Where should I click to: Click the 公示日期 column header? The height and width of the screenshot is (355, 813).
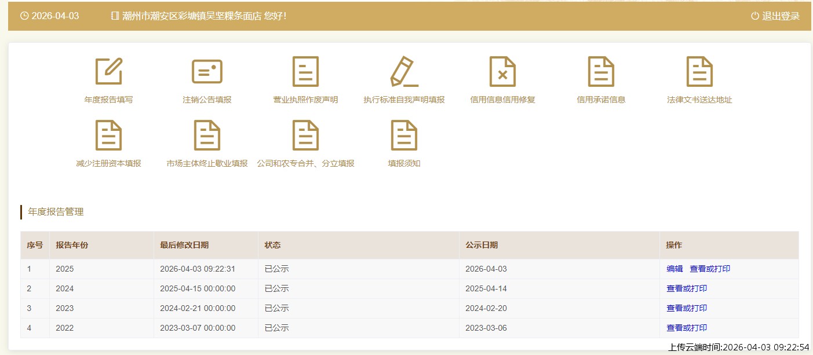pyautogui.click(x=481, y=245)
